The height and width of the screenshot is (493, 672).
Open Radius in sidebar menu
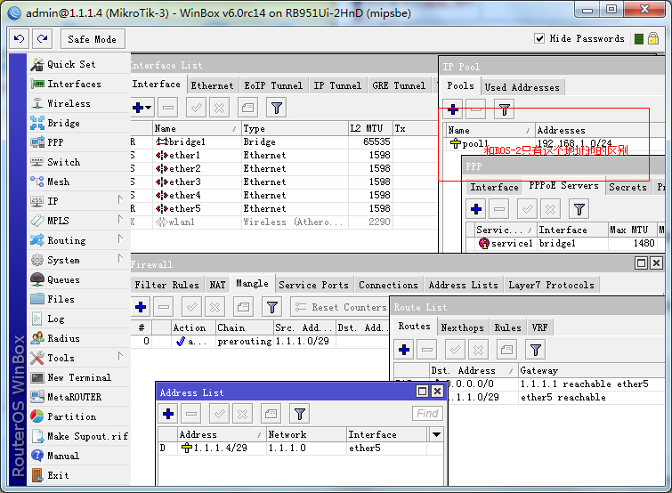pos(79,338)
